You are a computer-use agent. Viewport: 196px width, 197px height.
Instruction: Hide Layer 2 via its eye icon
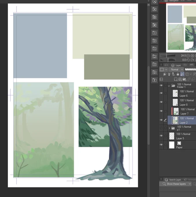point(161,120)
